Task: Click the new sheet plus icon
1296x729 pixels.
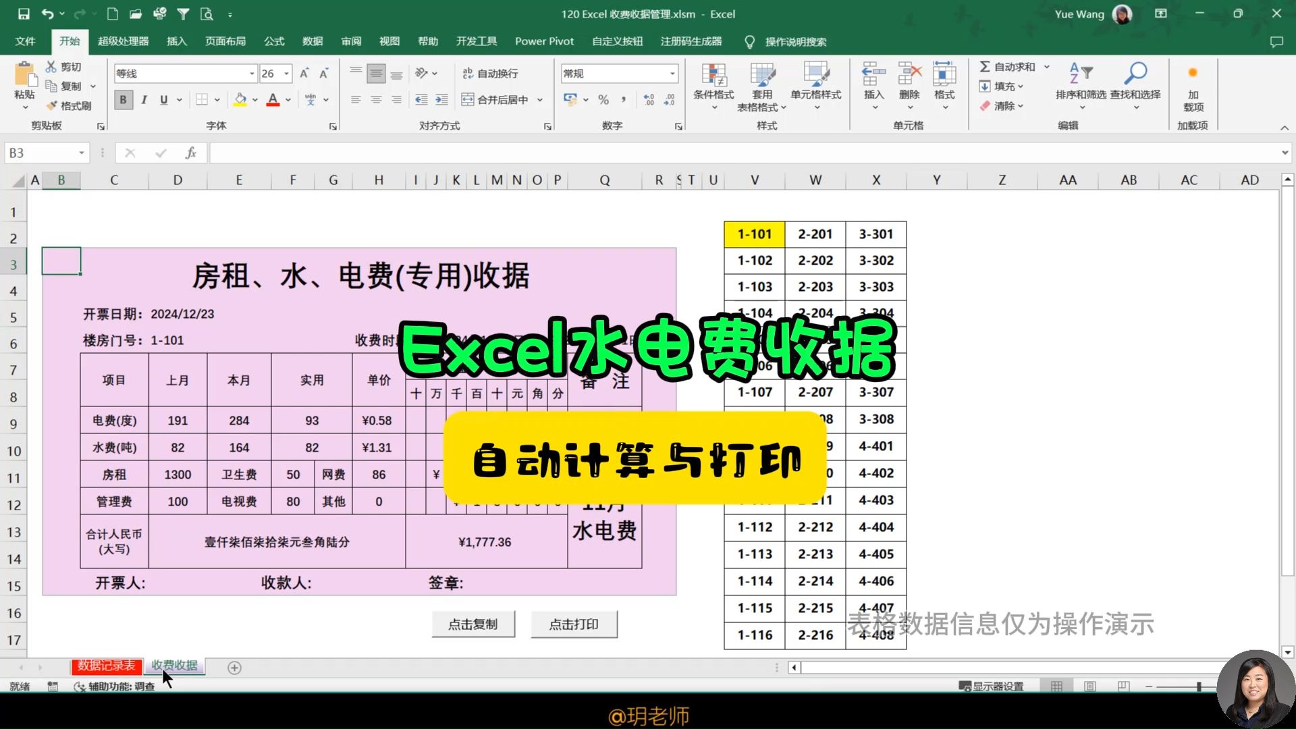Action: point(234,668)
